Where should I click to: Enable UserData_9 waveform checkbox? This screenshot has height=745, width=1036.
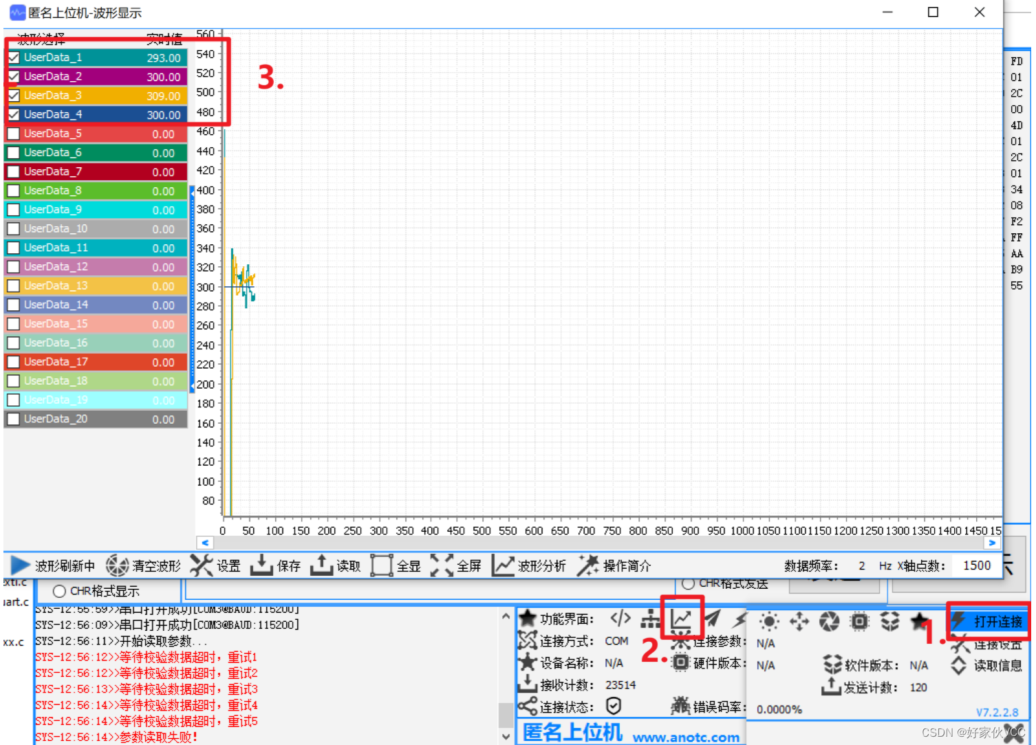click(14, 210)
